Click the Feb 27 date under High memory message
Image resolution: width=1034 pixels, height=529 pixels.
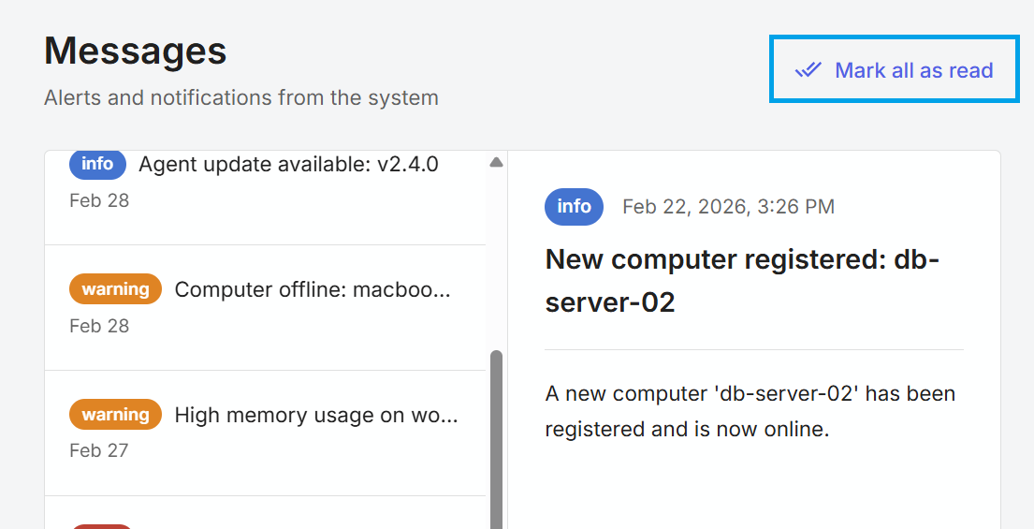(x=98, y=450)
